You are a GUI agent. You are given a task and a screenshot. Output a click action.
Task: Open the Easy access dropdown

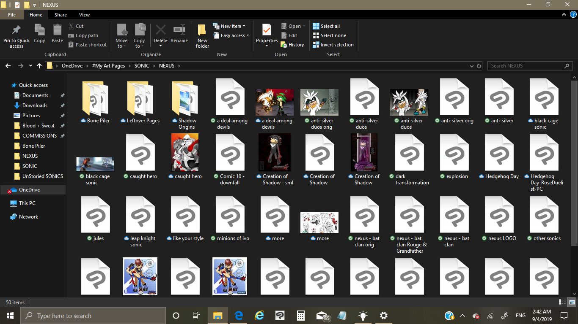pos(231,35)
